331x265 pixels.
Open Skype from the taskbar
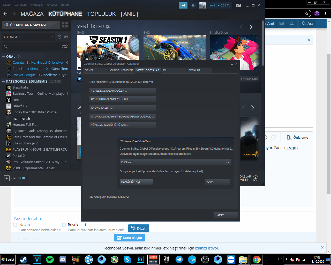[127, 259]
